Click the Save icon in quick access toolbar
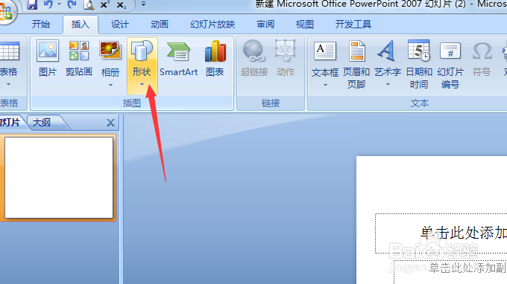Screen dimensions: 507x284 [x=32, y=4]
